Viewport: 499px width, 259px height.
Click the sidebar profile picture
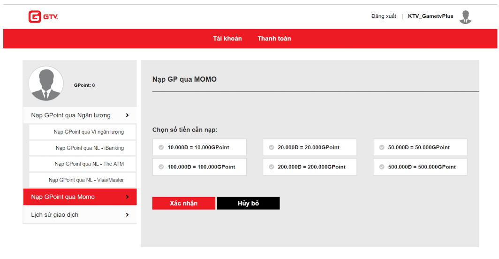coord(46,84)
